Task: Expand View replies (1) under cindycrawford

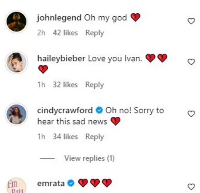Action: pyautogui.click(x=89, y=158)
